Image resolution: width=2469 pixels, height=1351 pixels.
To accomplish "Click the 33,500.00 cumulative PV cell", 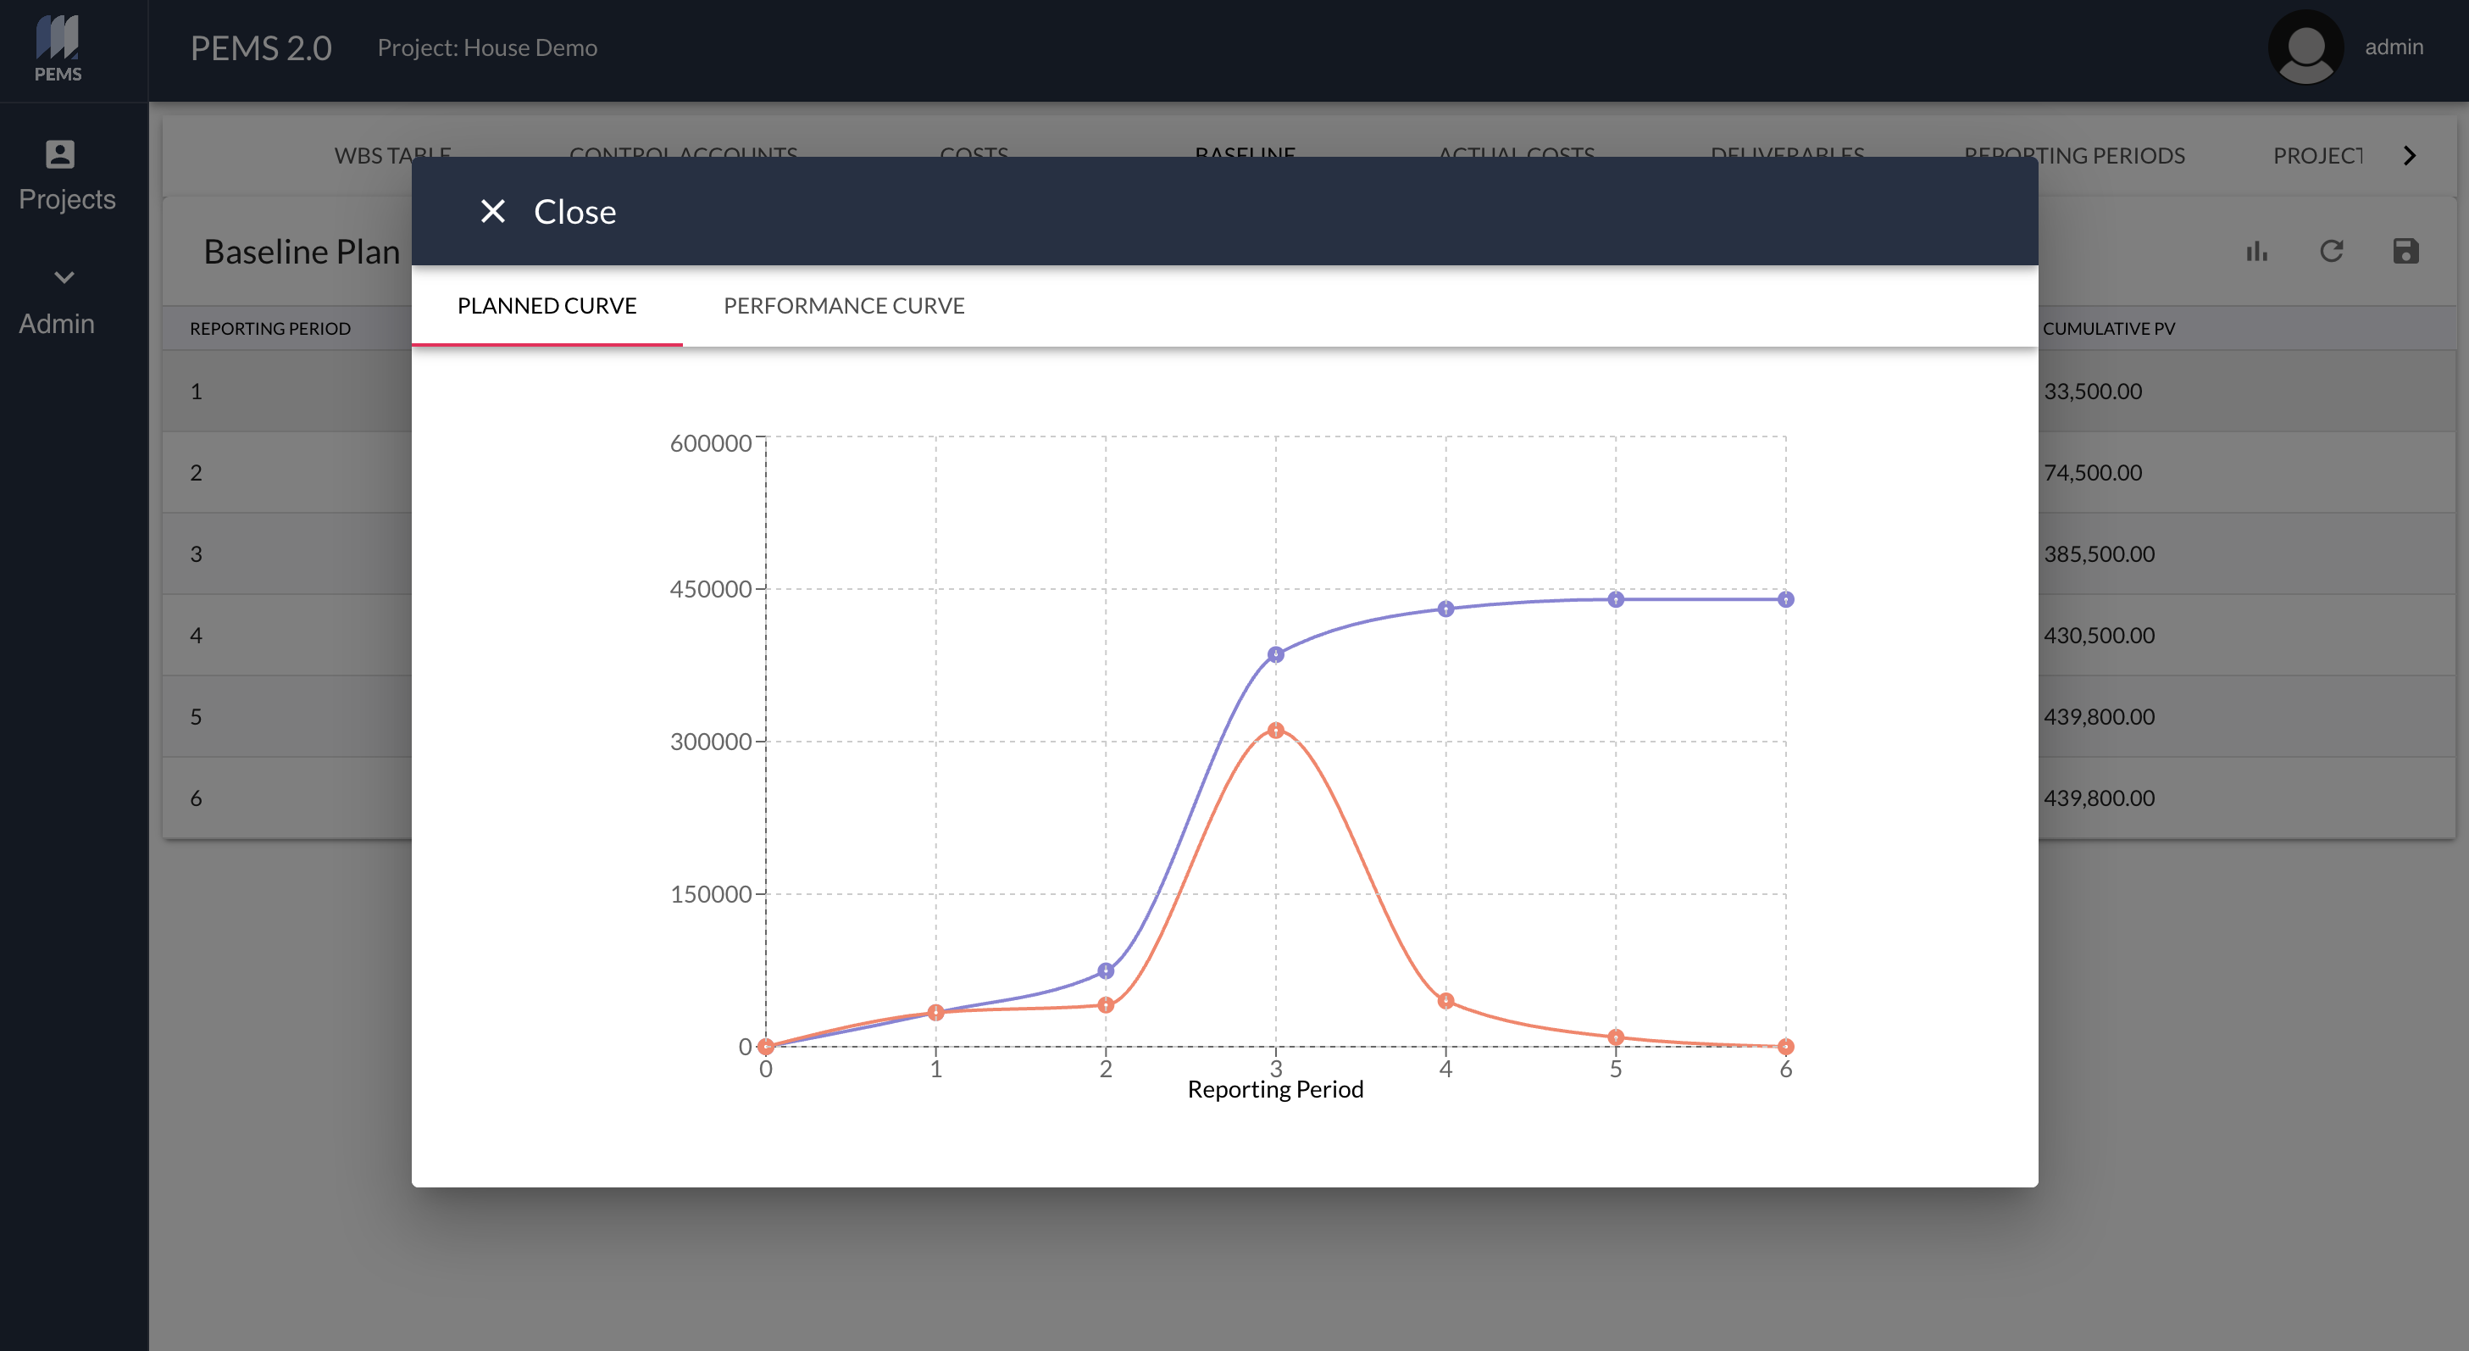I will pos(2092,392).
